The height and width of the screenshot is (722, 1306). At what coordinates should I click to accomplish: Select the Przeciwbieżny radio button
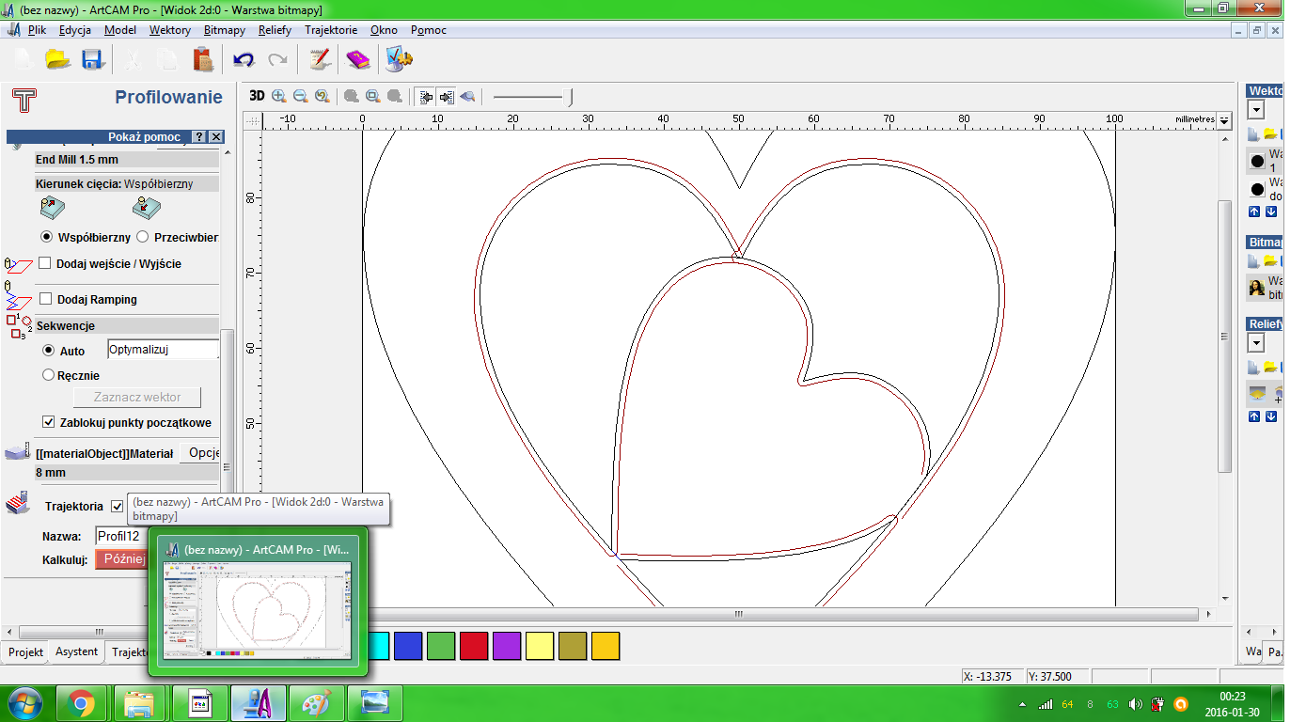pyautogui.click(x=143, y=237)
